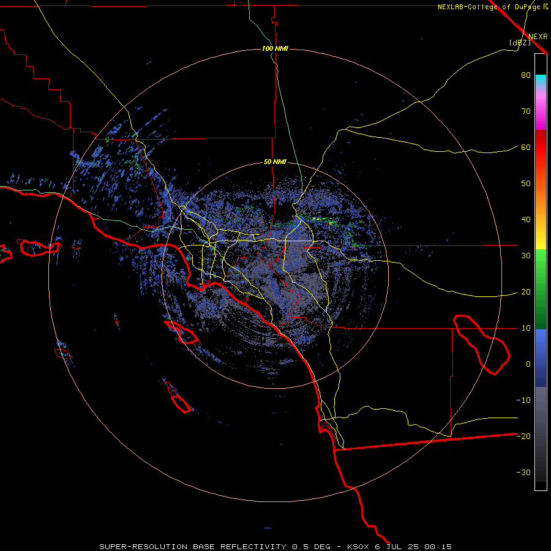The height and width of the screenshot is (551, 551).
Task: Click the 6 JUL 25 00:15 timestamp
Action: point(413,547)
